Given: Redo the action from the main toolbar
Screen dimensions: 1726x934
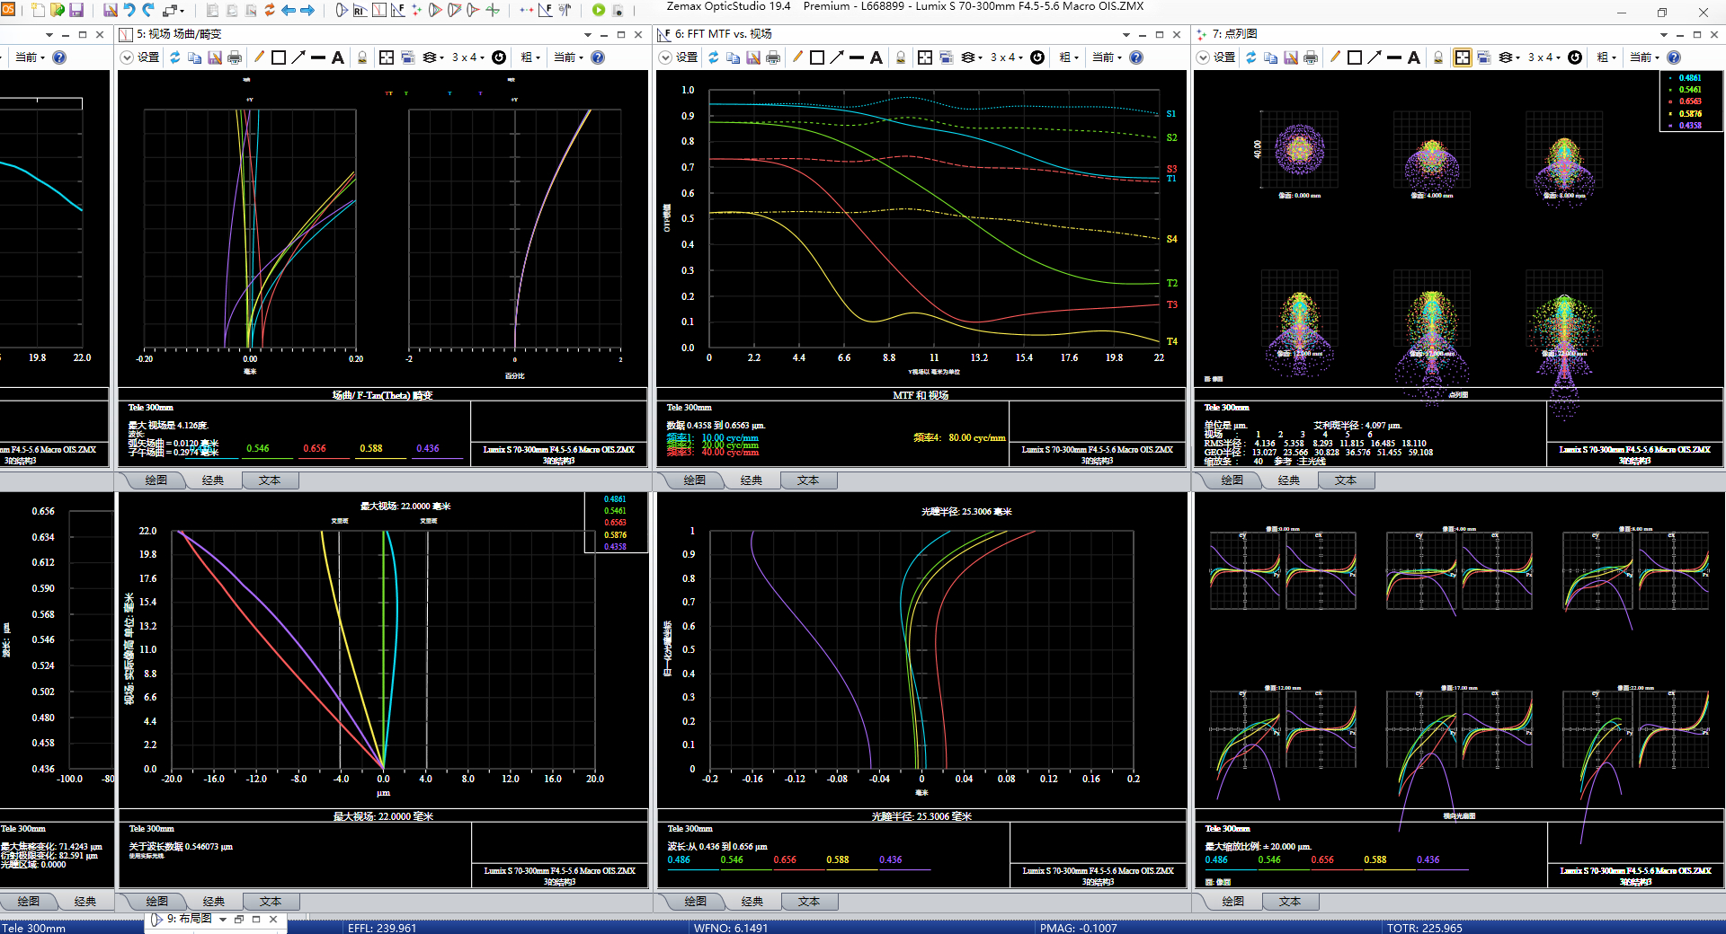Looking at the screenshot, I should [149, 10].
